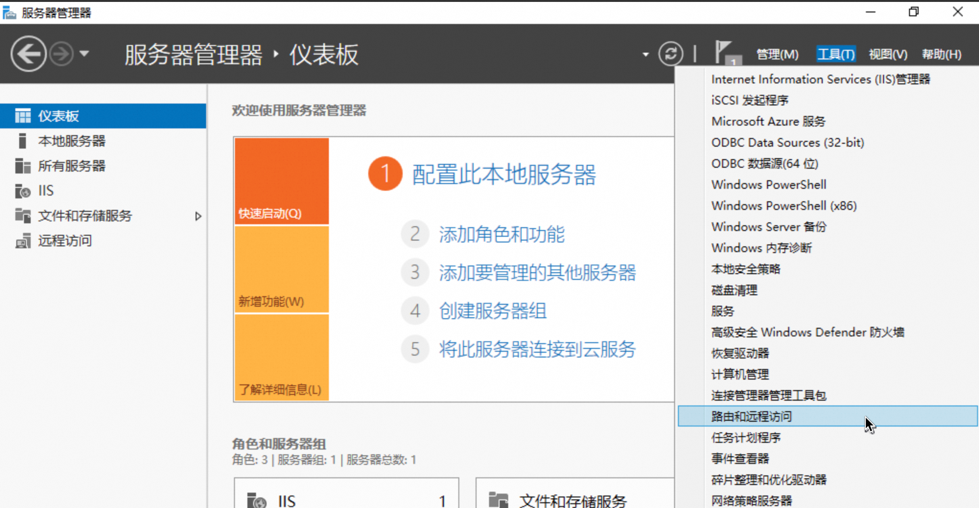Click 文件和存储服务 role tile icon
The width and height of the screenshot is (979, 508).
(x=499, y=500)
